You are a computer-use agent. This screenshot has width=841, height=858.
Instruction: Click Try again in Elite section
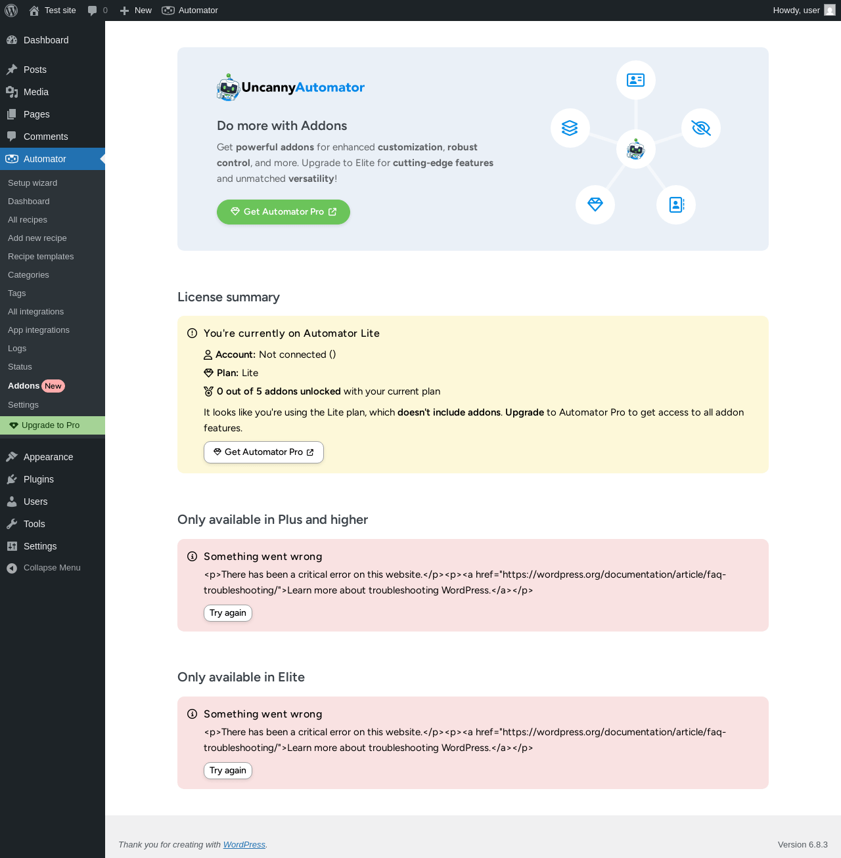[x=228, y=771]
